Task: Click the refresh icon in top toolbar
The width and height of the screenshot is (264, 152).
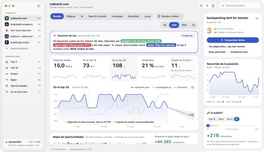Action: coord(201,5)
